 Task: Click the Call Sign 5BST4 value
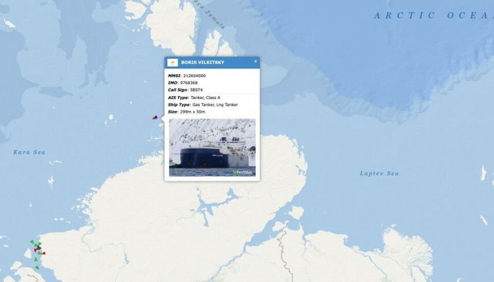[x=197, y=90]
